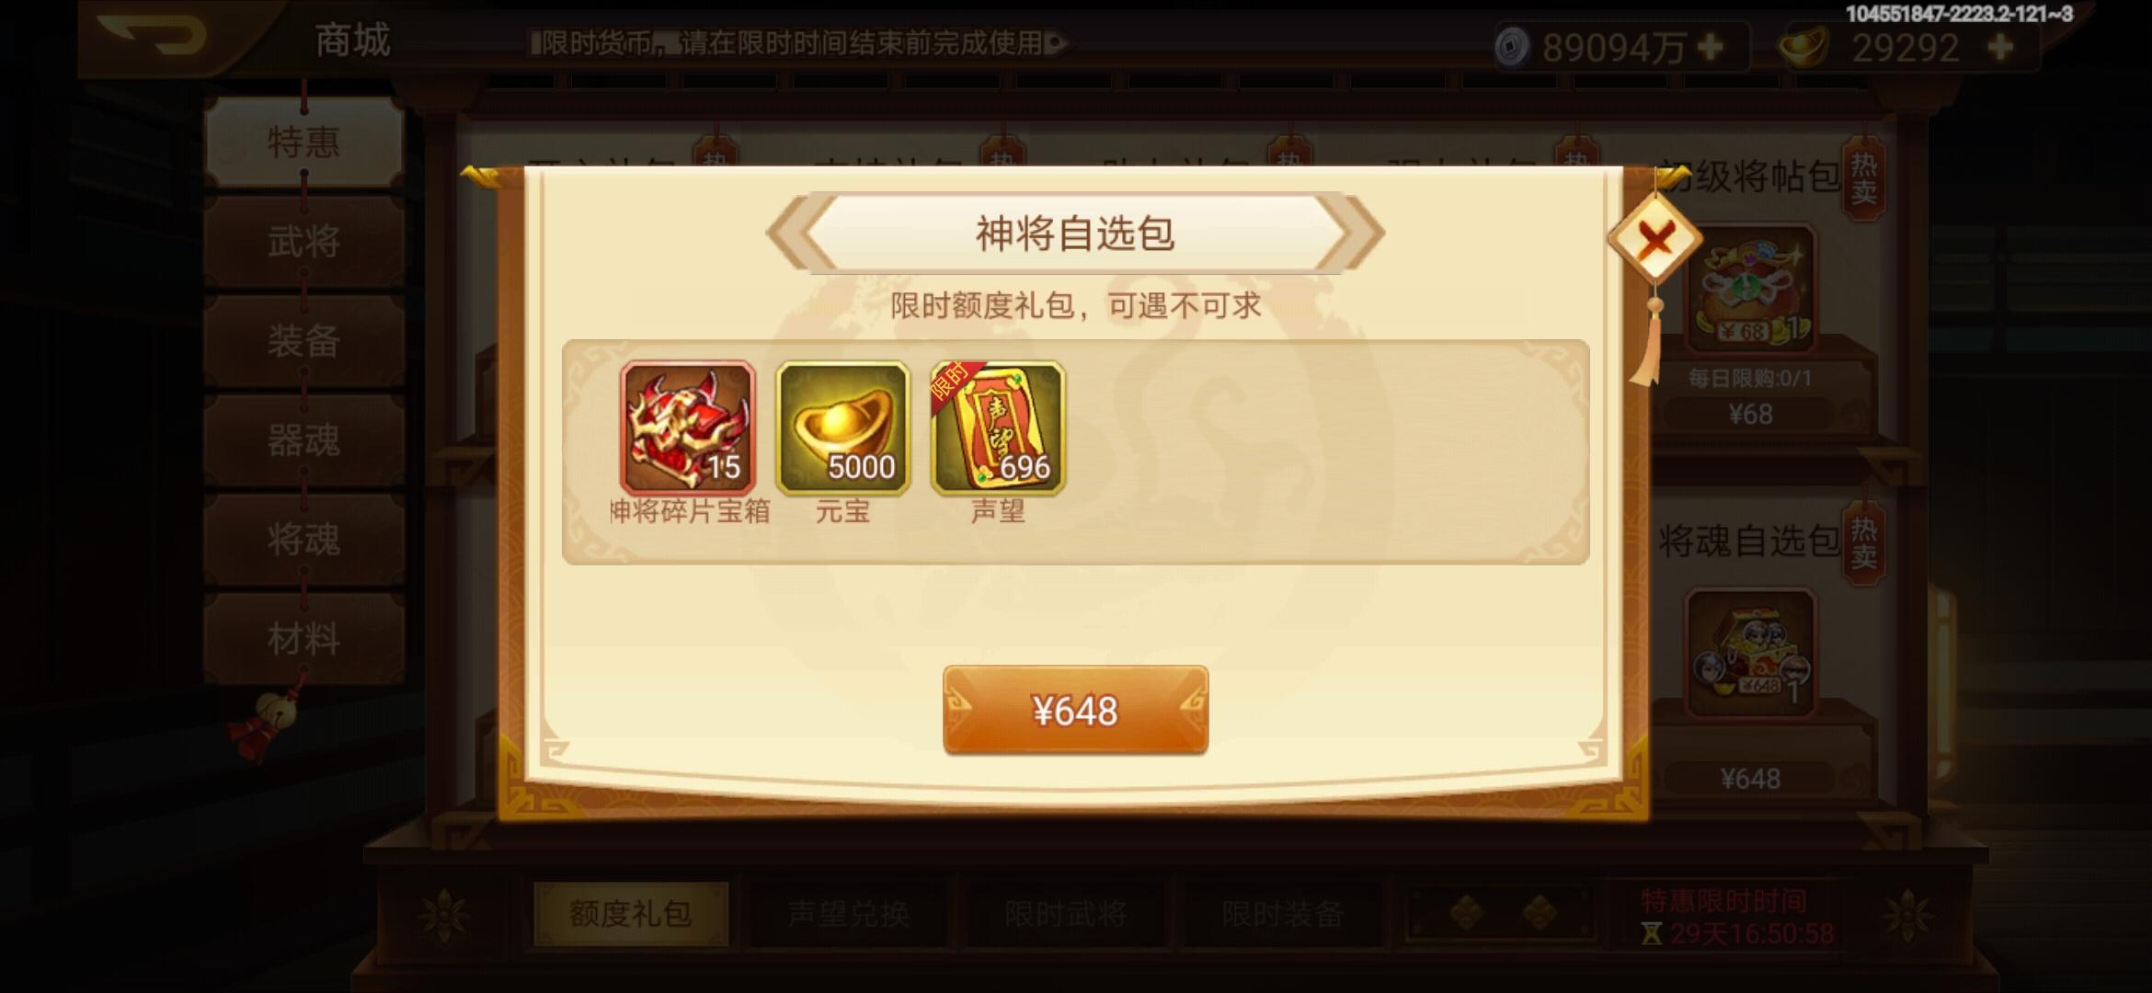Open the 装备 category tab
This screenshot has width=2152, height=993.
pyautogui.click(x=303, y=341)
